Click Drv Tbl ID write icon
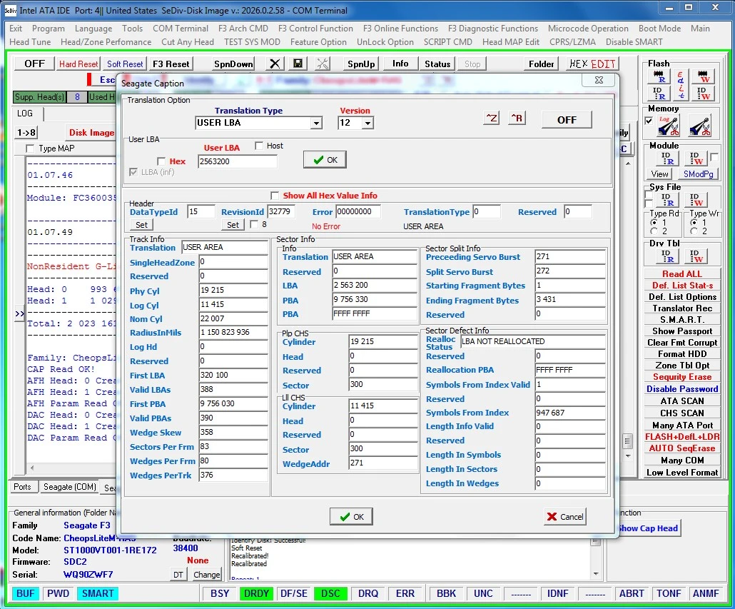This screenshot has width=735, height=609. 696,256
